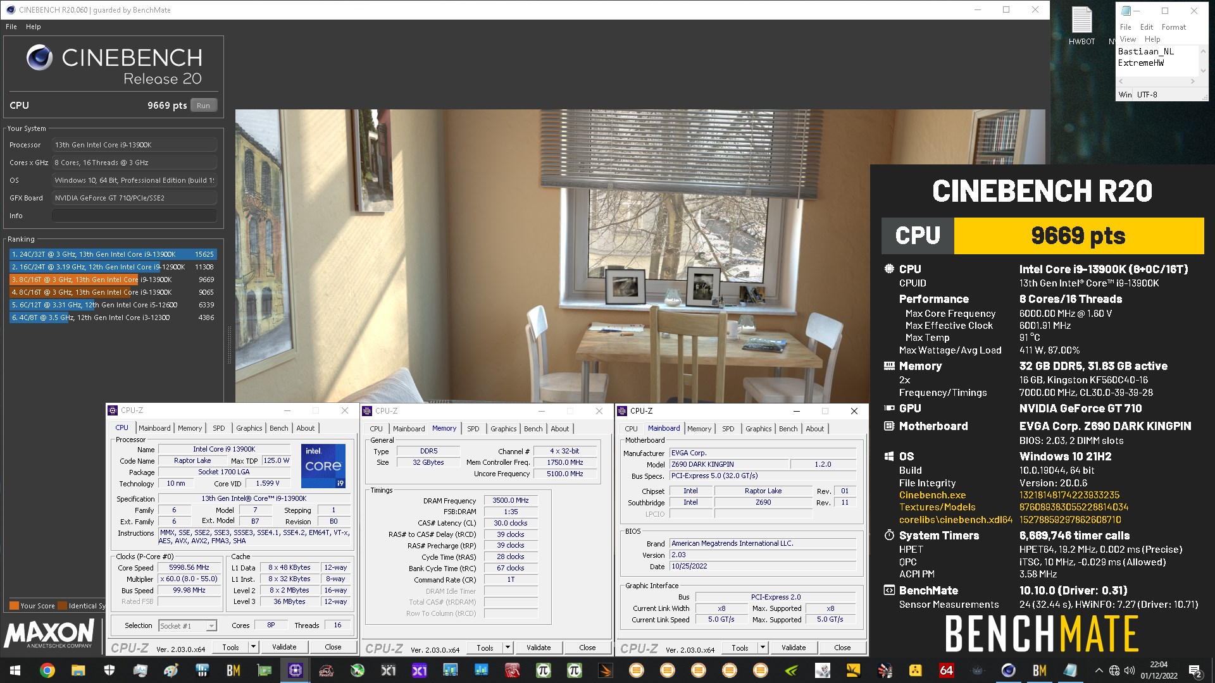The width and height of the screenshot is (1215, 683).
Task: Click the NVIDIA logo taskbar icon
Action: (x=791, y=670)
